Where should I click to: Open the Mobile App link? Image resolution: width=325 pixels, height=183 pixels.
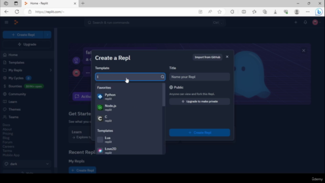11,155
